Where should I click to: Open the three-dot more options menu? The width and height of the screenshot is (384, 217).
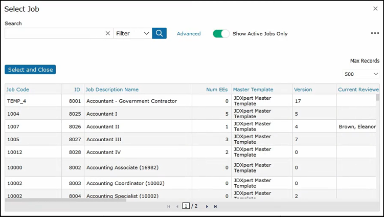point(375,33)
